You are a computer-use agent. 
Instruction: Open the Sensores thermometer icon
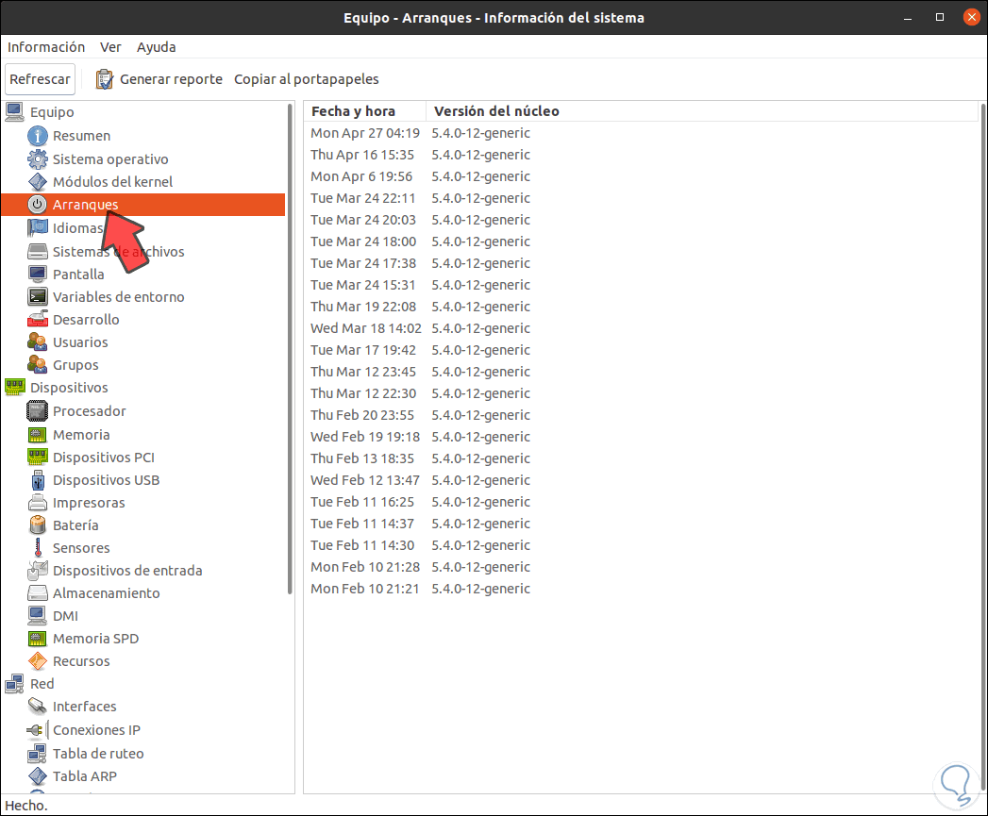coord(38,548)
